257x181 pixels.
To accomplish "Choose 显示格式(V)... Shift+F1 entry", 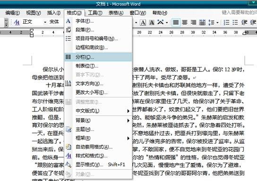I will tap(98, 164).
